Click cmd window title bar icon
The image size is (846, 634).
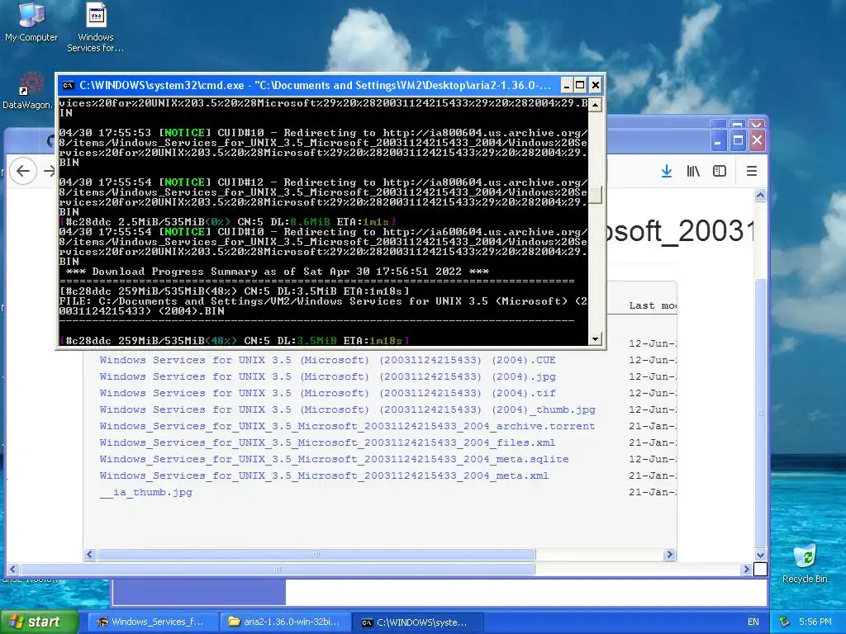coord(68,85)
